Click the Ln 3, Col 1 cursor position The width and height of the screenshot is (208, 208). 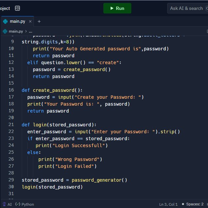coord(168,204)
